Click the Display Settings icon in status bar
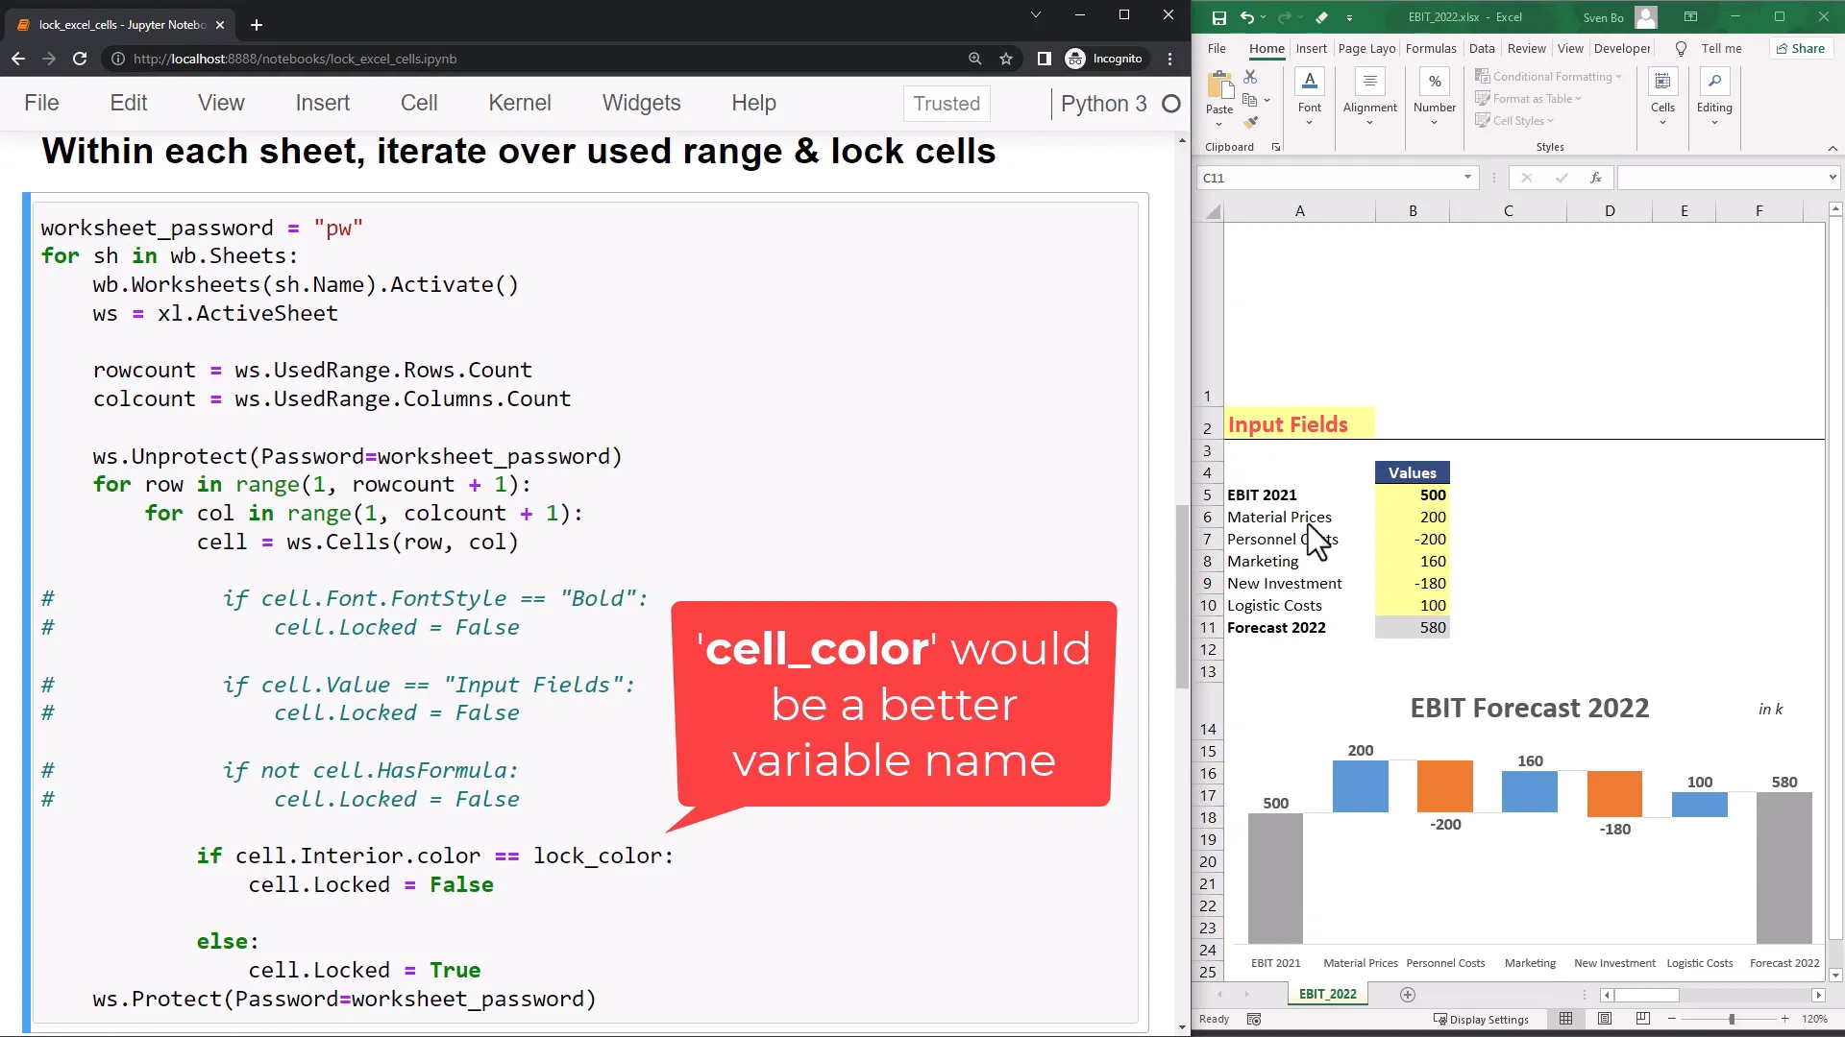Image resolution: width=1845 pixels, height=1037 pixels. coord(1441,1020)
